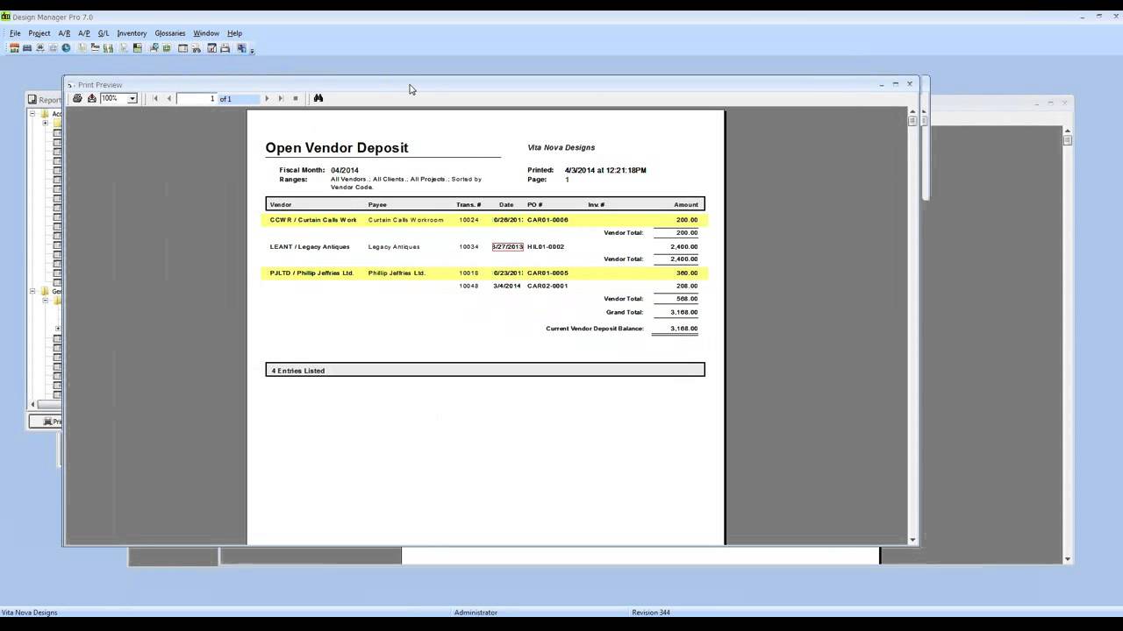Click the 'Open Vendor Deposit' report title

[337, 148]
